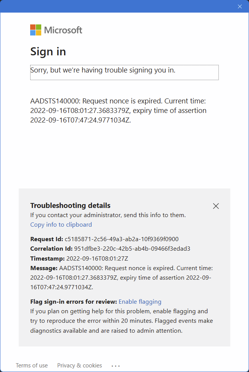Enable flagging for sign-in errors
Image resolution: width=249 pixels, height=372 pixels.
coord(140,301)
